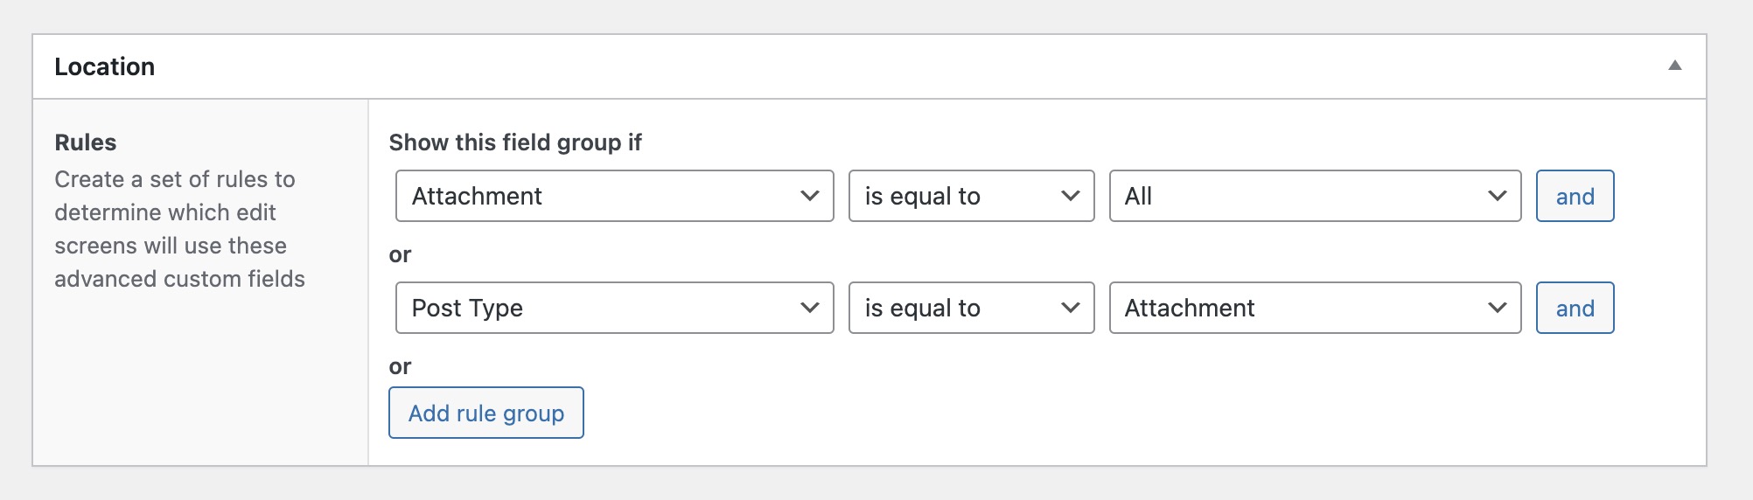Click the Location panel heading
1753x500 pixels.
point(105,66)
